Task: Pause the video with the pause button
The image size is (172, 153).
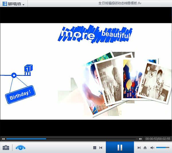Action: tap(120, 148)
